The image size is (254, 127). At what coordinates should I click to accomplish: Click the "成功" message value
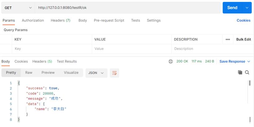pyautogui.click(x=55, y=99)
